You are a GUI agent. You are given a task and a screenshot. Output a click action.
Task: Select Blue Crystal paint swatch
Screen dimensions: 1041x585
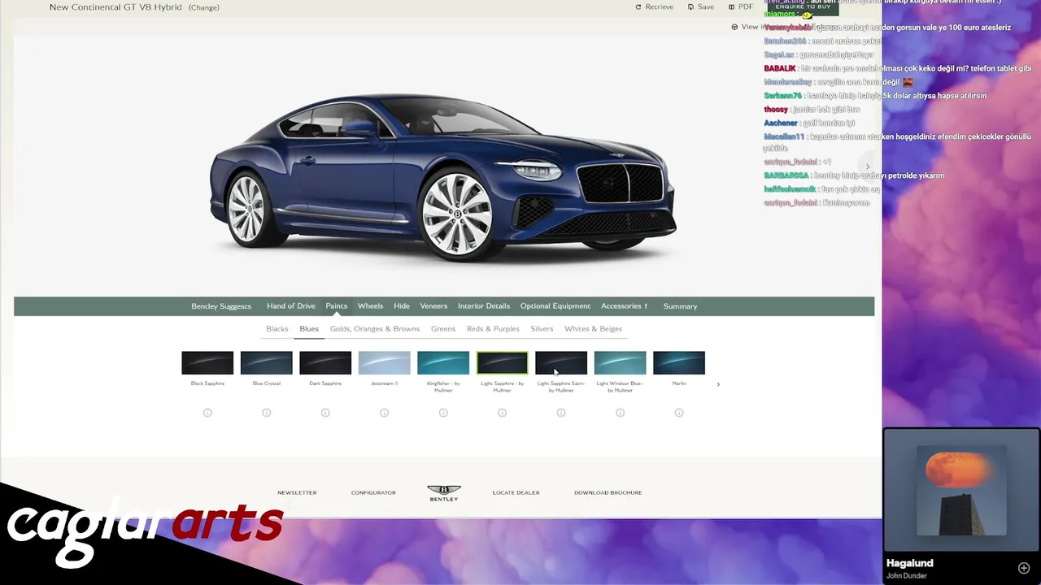click(x=267, y=363)
